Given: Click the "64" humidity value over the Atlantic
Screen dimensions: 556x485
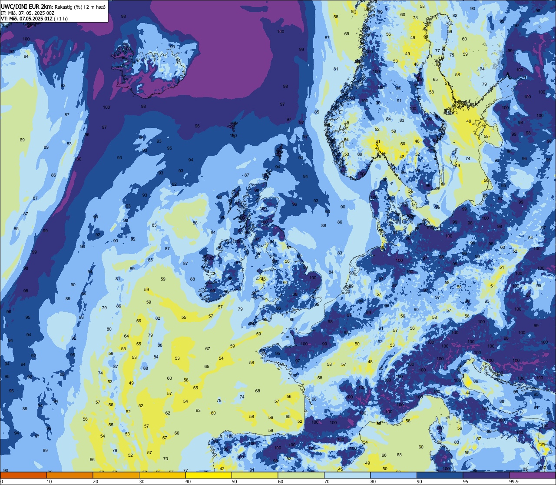Looking at the screenshot, I should 126,336.
